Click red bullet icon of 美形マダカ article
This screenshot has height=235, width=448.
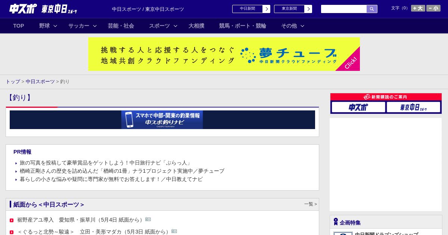click(12, 232)
